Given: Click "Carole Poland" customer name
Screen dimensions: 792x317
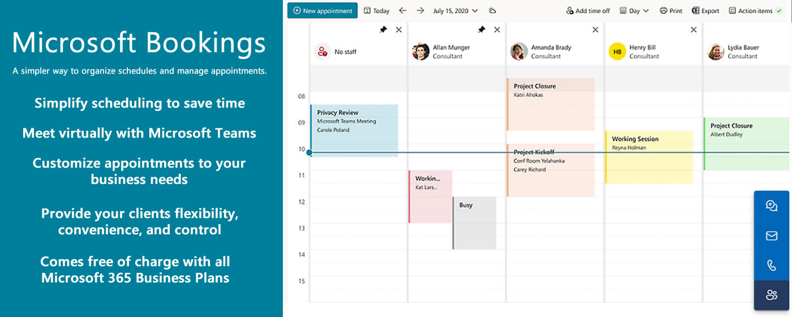Looking at the screenshot, I should [x=333, y=130].
